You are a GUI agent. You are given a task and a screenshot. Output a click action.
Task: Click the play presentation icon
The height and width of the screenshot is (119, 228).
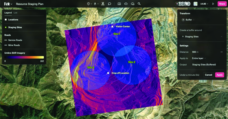[x=213, y=4]
